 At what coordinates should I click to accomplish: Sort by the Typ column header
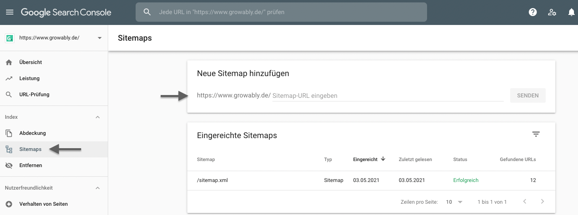[328, 159]
